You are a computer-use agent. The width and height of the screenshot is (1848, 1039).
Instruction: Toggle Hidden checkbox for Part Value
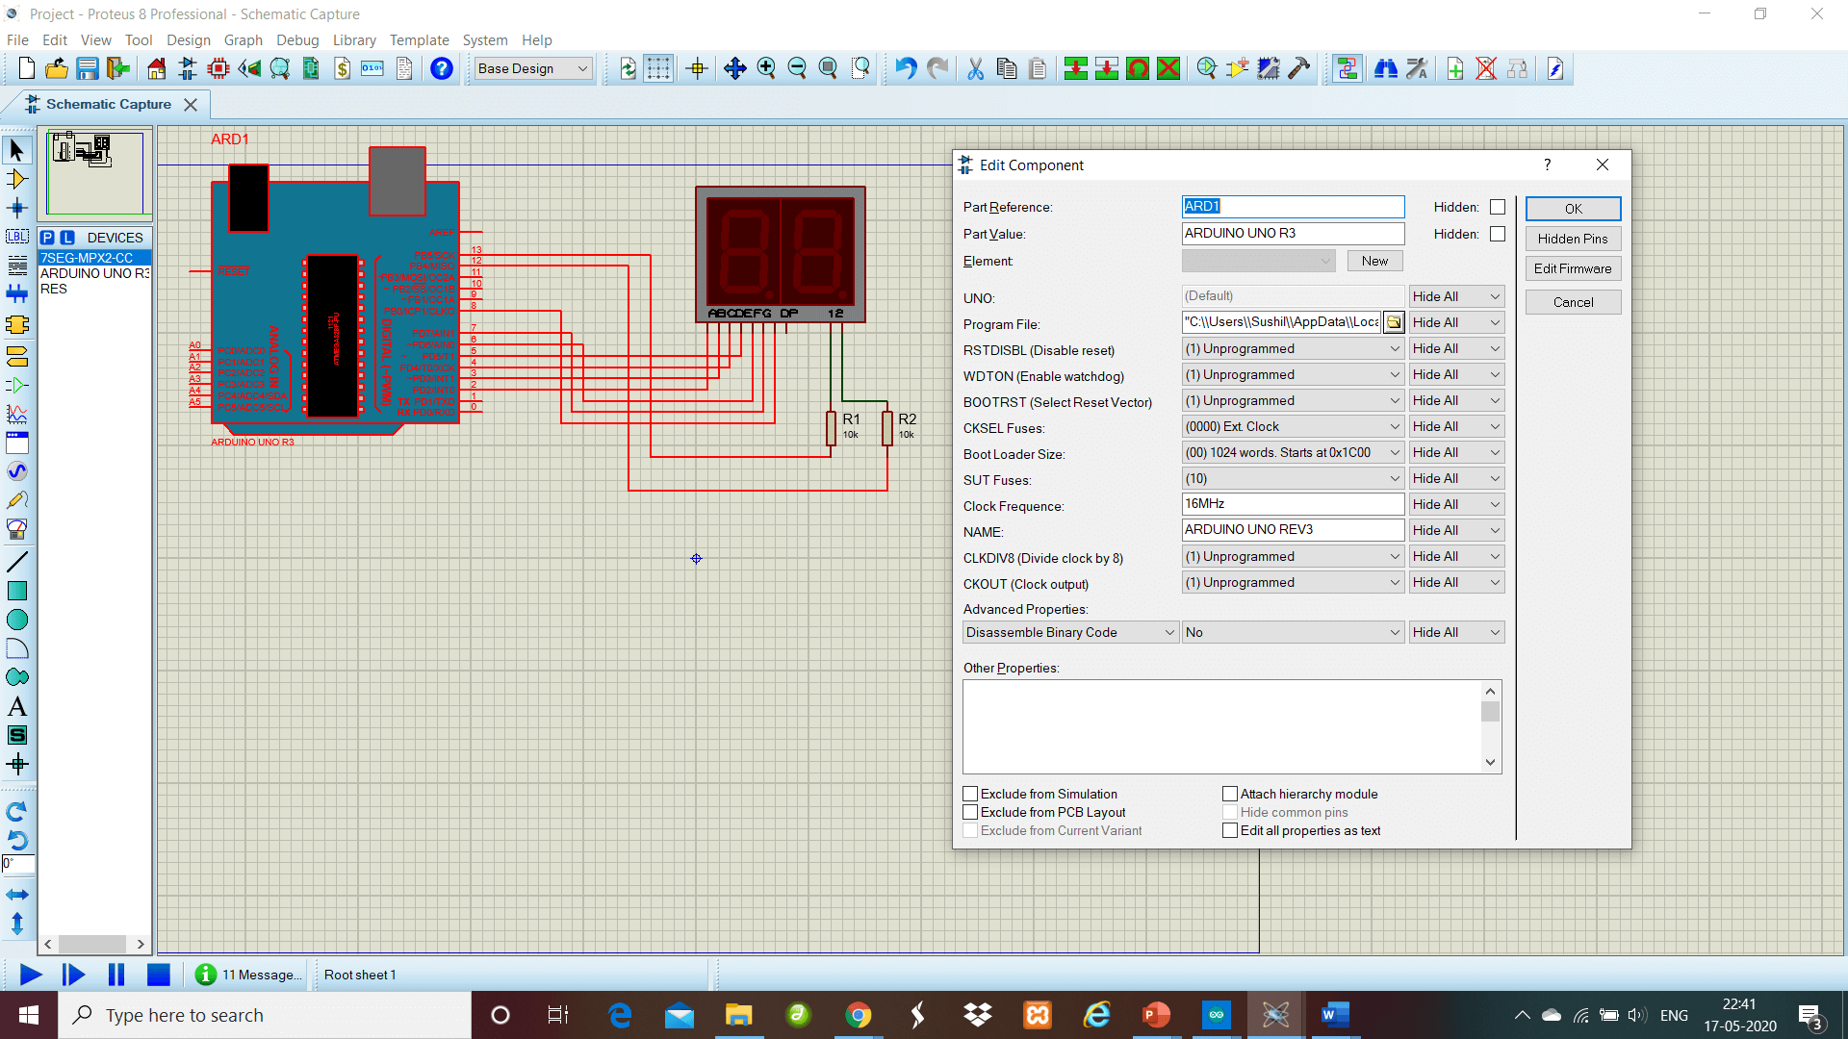tap(1498, 234)
